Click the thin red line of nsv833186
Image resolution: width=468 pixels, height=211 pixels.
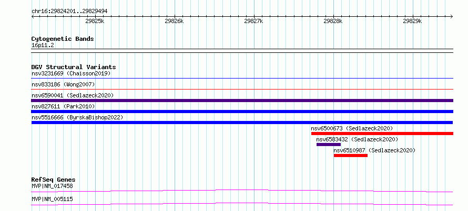[242, 89]
